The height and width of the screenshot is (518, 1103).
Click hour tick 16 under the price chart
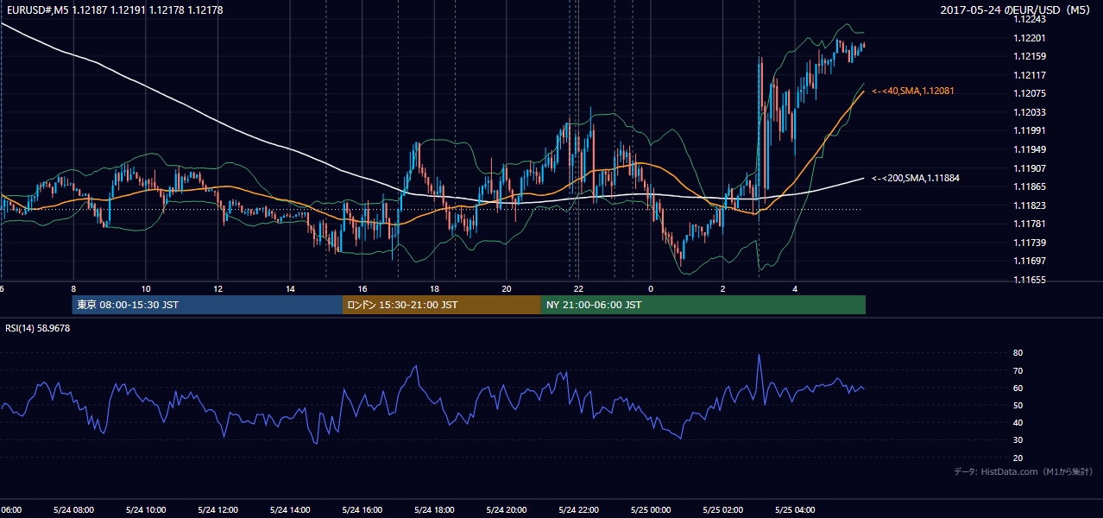tap(362, 288)
